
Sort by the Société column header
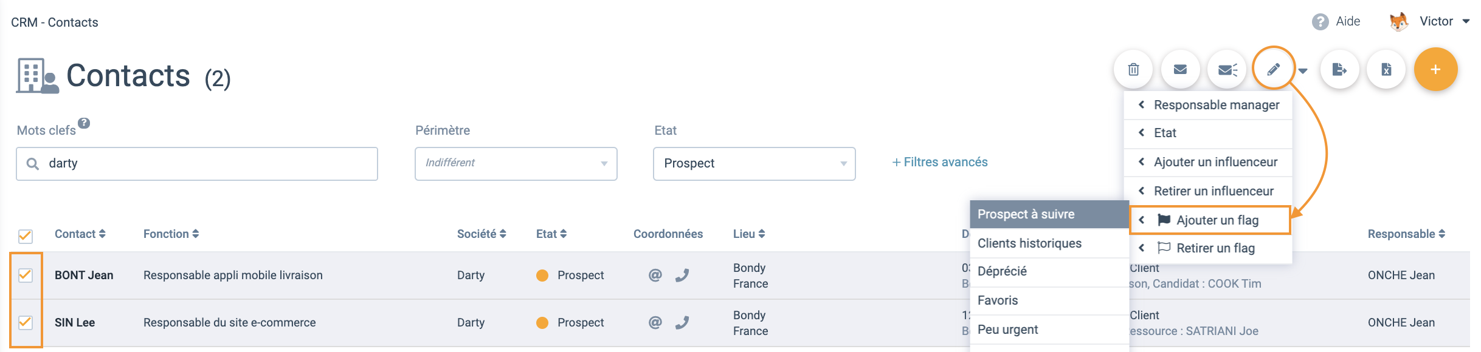(x=482, y=234)
